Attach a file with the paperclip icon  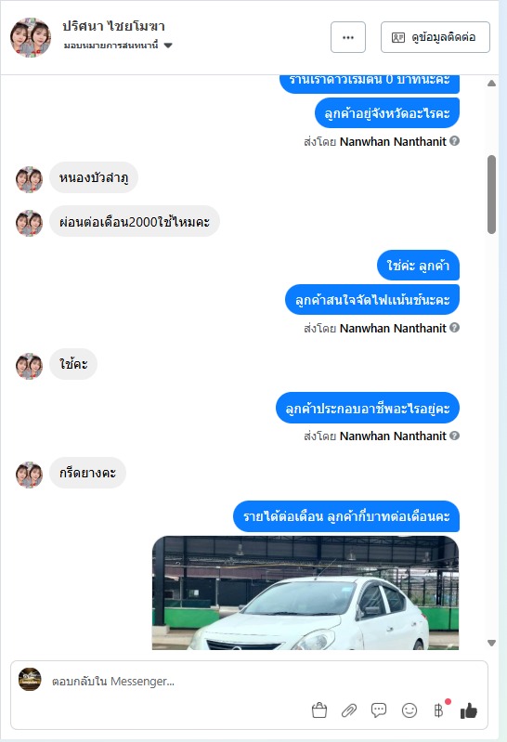[349, 710]
